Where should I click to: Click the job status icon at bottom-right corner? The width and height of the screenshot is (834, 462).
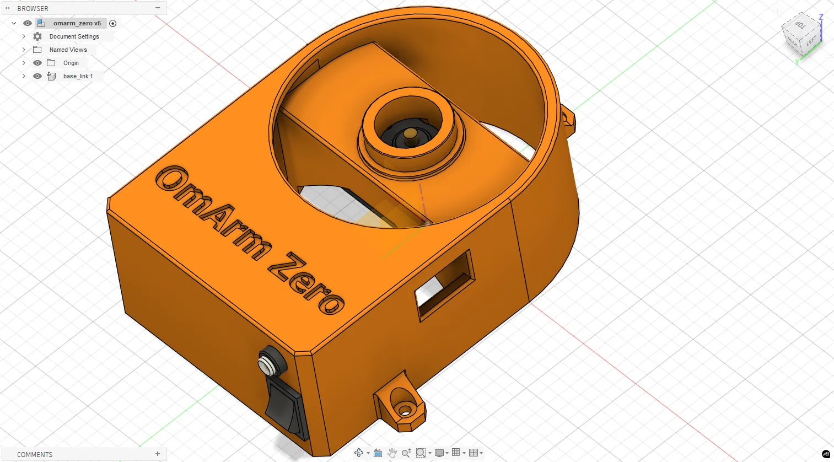click(826, 454)
